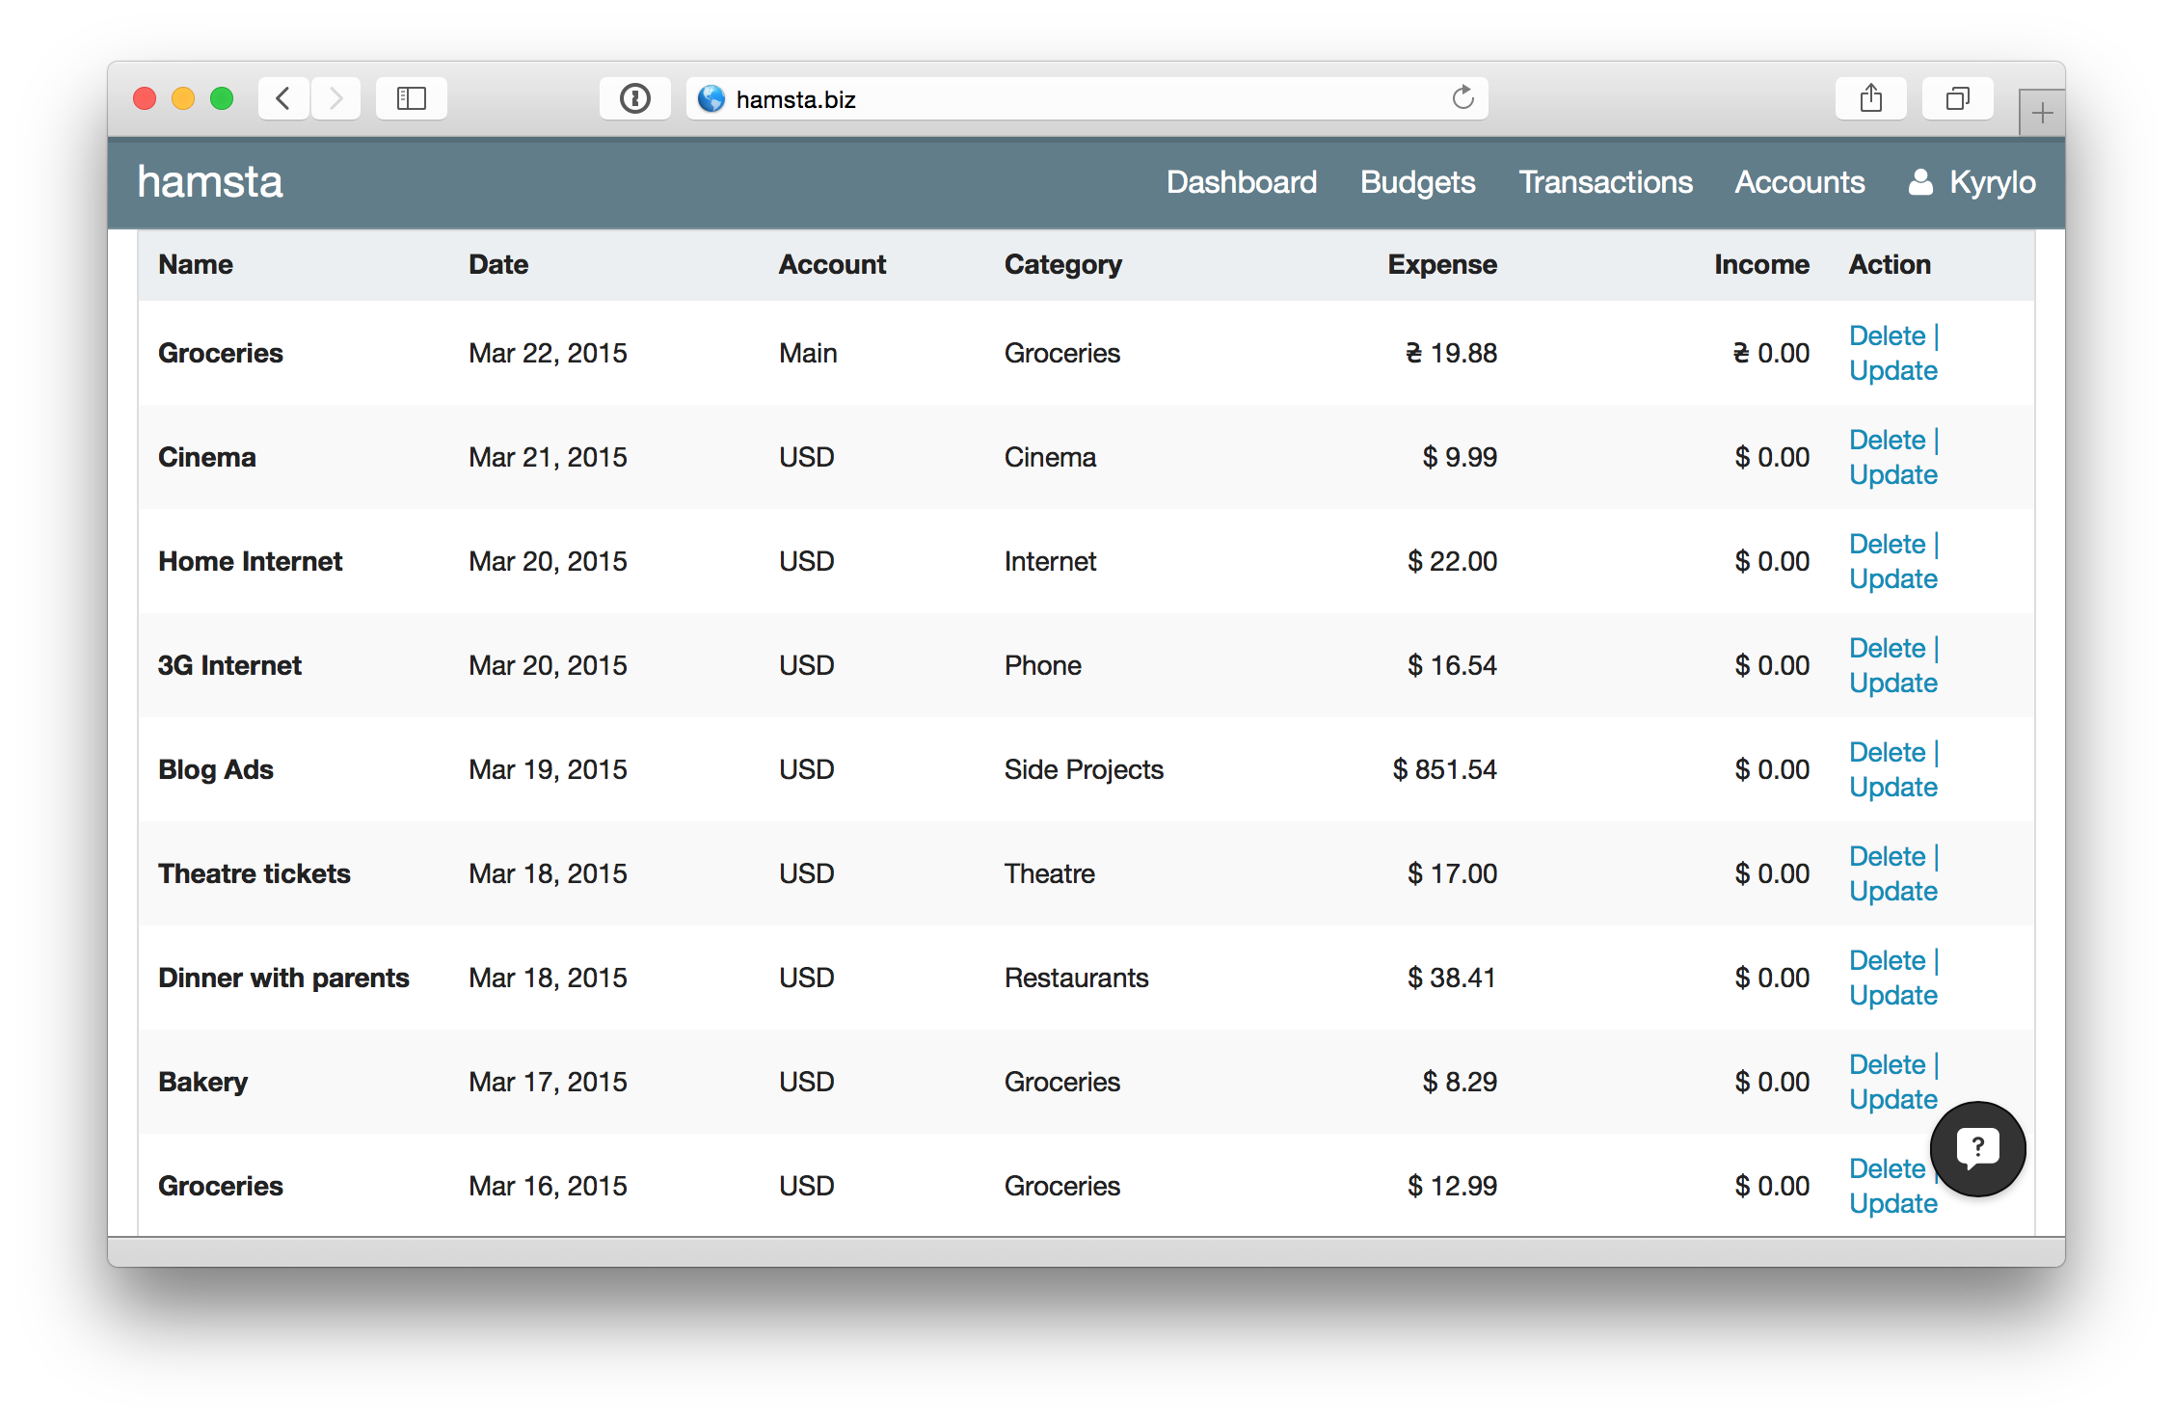Go to the Budgets section
The image size is (2173, 1421).
[x=1417, y=182]
